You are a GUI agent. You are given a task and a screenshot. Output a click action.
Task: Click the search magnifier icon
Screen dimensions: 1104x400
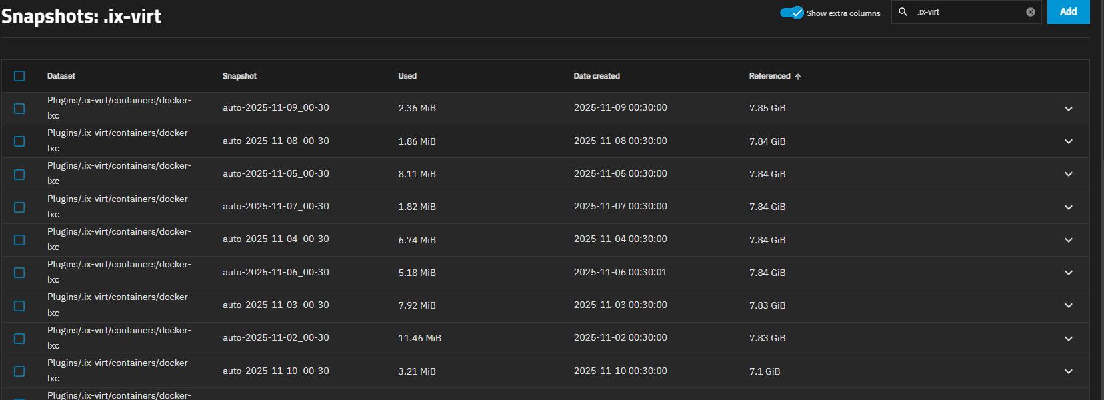click(903, 12)
